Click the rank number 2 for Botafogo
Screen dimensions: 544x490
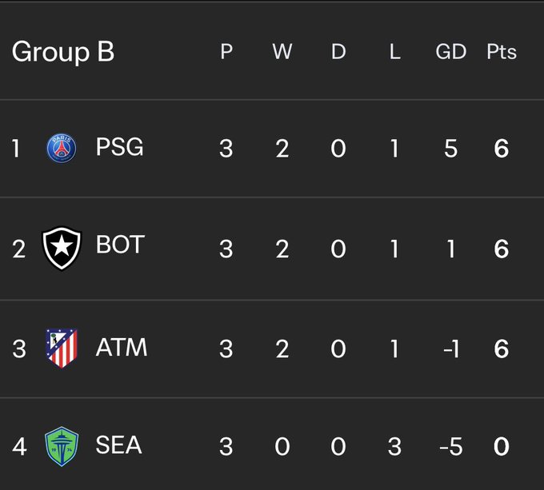click(18, 249)
